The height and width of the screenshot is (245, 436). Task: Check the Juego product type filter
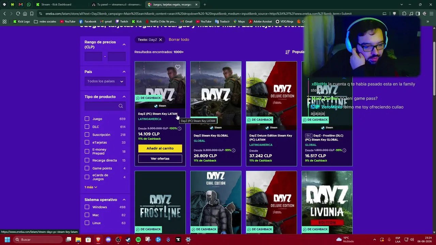coord(87,119)
